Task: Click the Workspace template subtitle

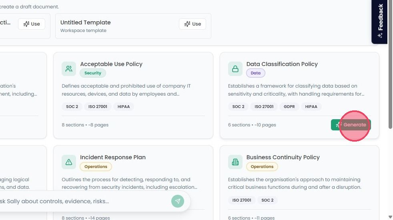Action: click(83, 30)
